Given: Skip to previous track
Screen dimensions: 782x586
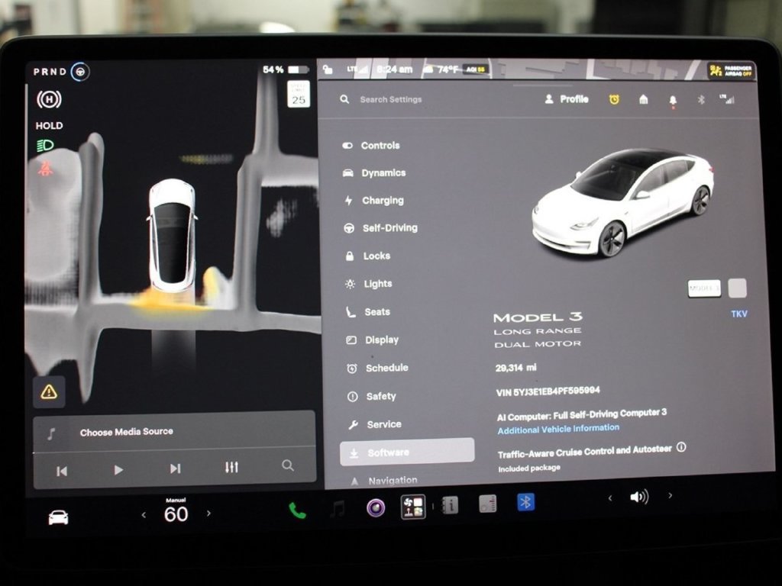Looking at the screenshot, I should coord(62,471).
